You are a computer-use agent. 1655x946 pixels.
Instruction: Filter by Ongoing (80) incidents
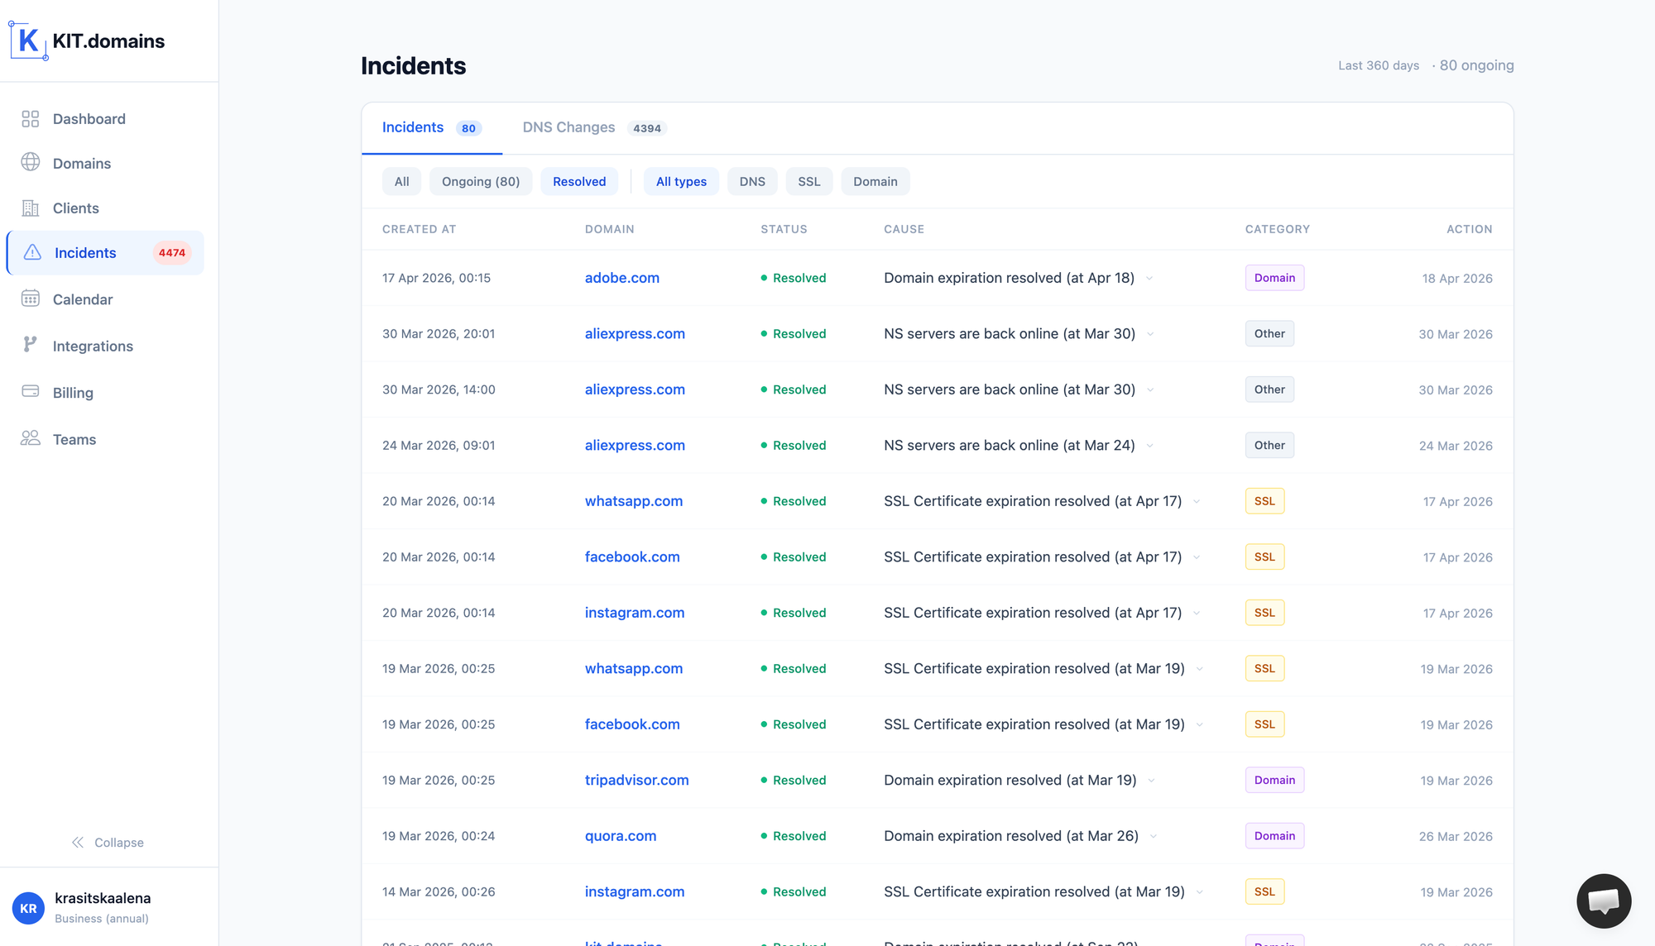[x=481, y=182]
